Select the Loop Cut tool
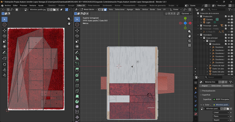Screen dimensions: 235x122 tap(77, 85)
